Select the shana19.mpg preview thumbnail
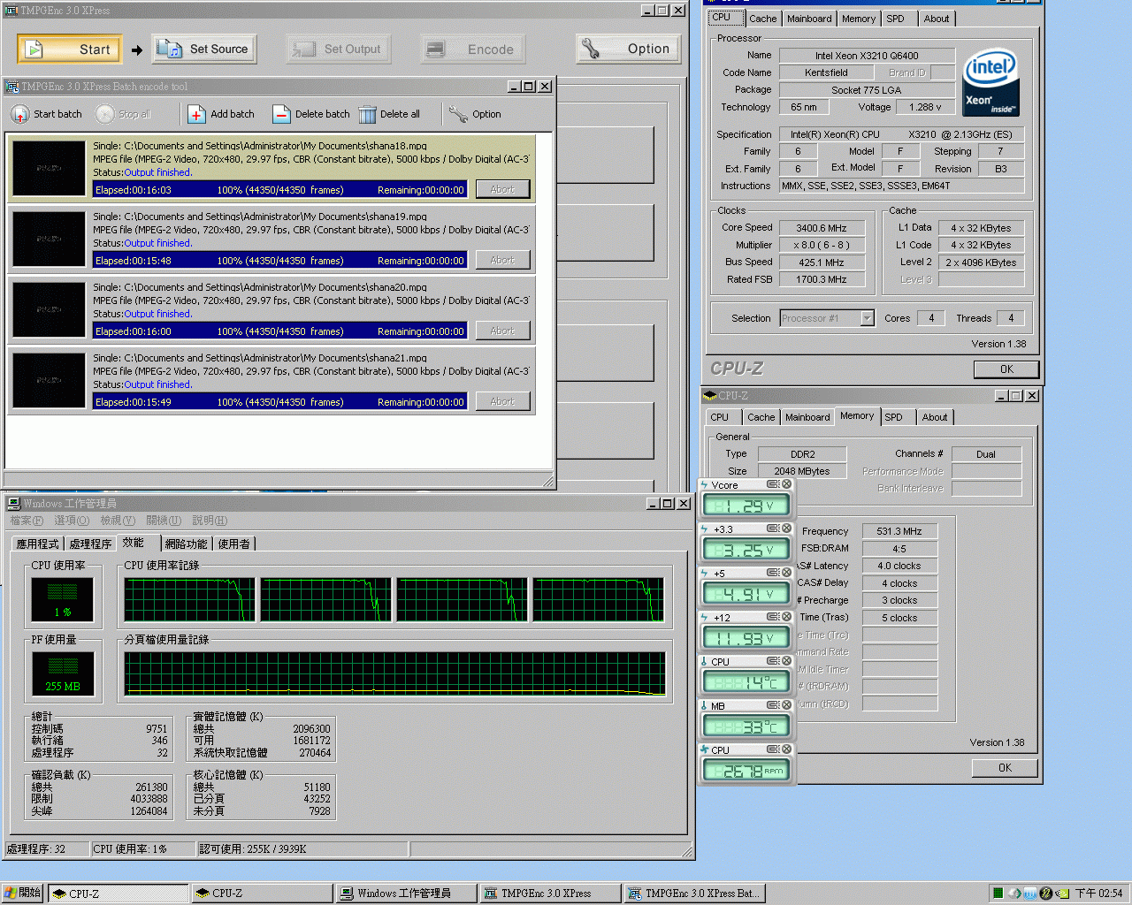This screenshot has width=1132, height=905. (x=49, y=239)
